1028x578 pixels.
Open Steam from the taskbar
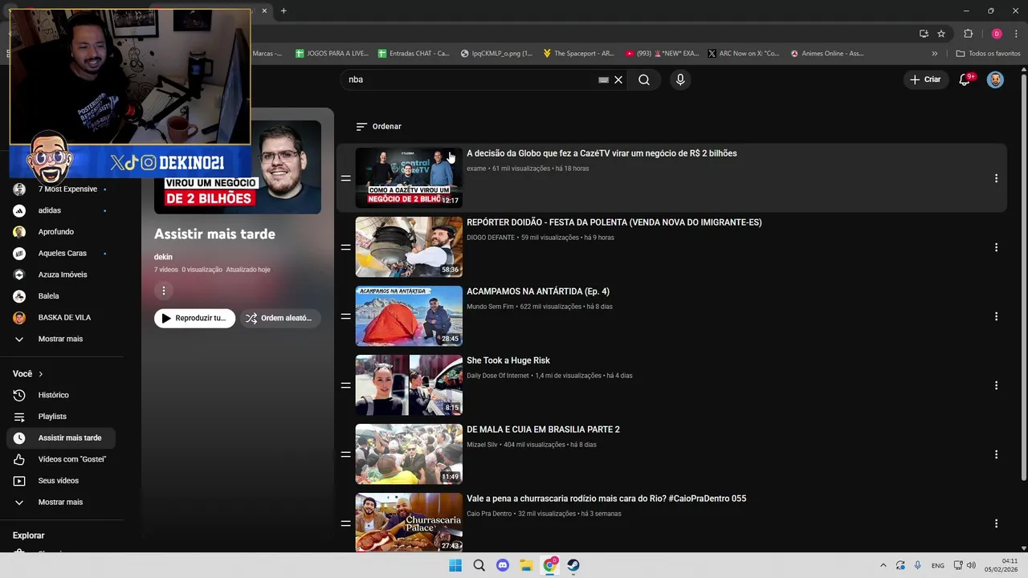[x=573, y=565]
